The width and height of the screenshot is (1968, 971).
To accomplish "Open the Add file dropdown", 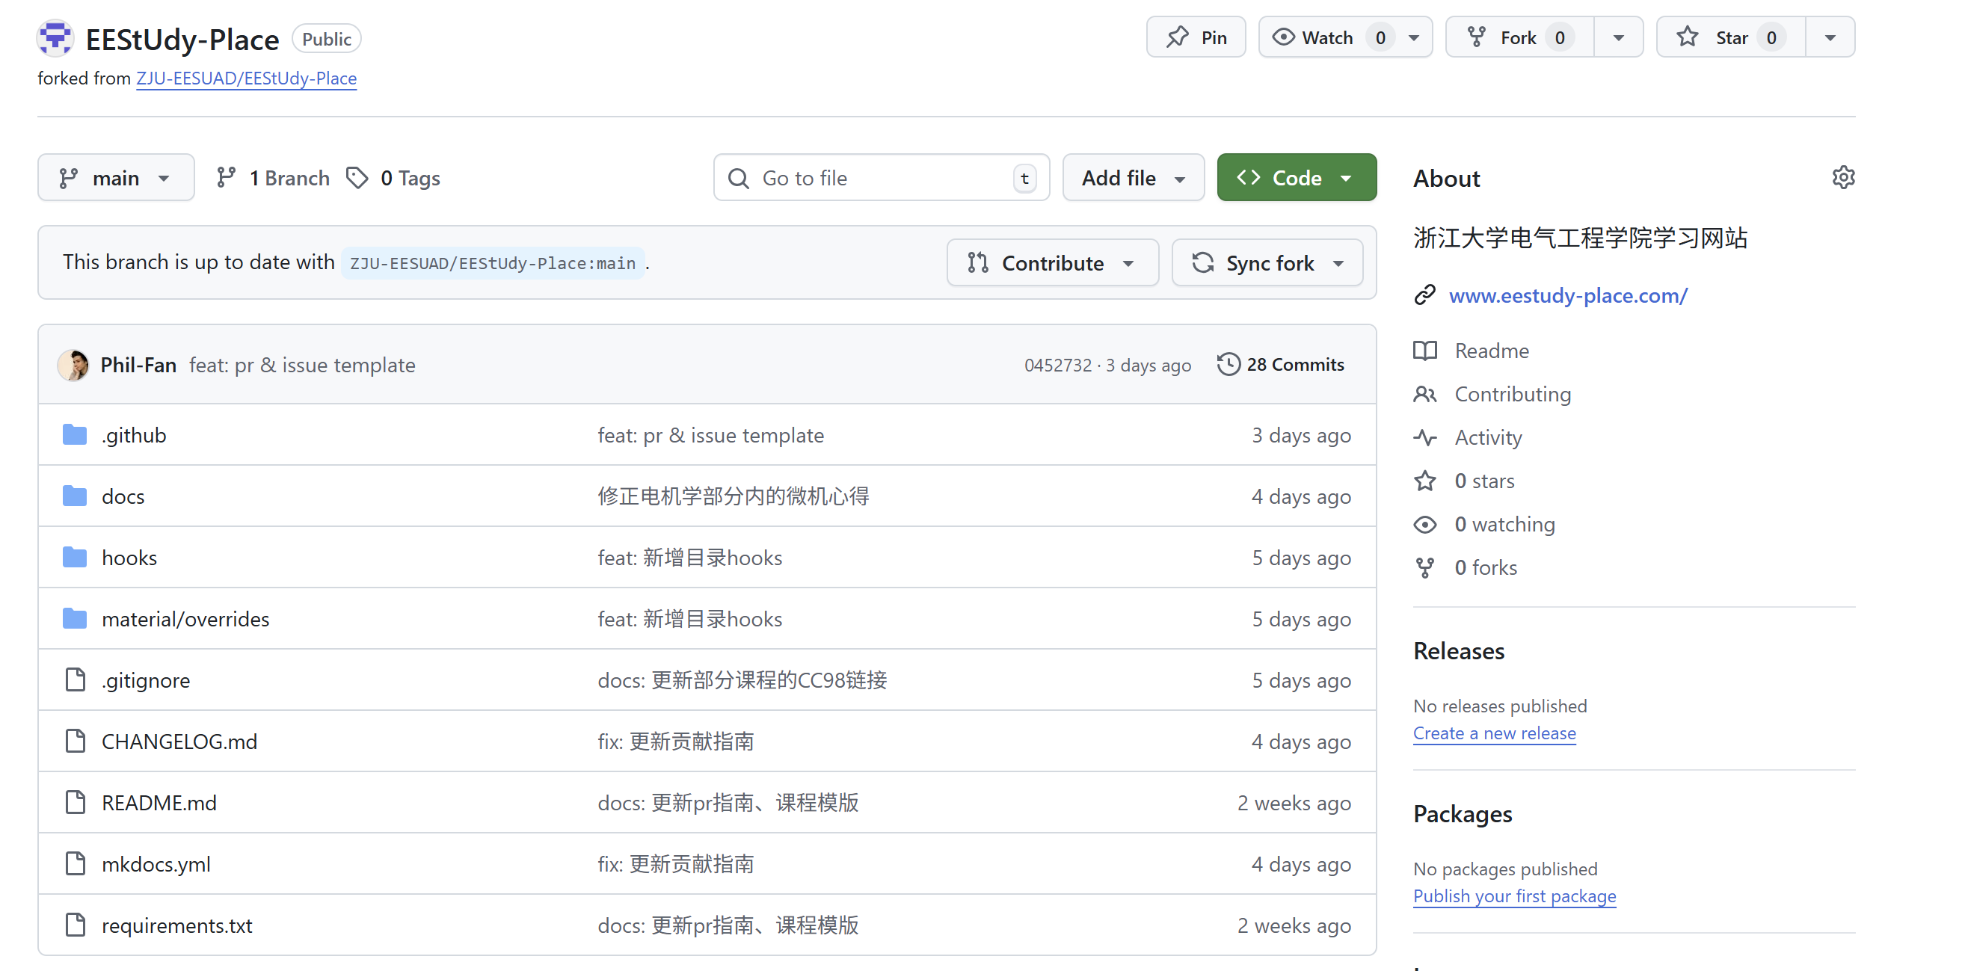I will (x=1132, y=178).
